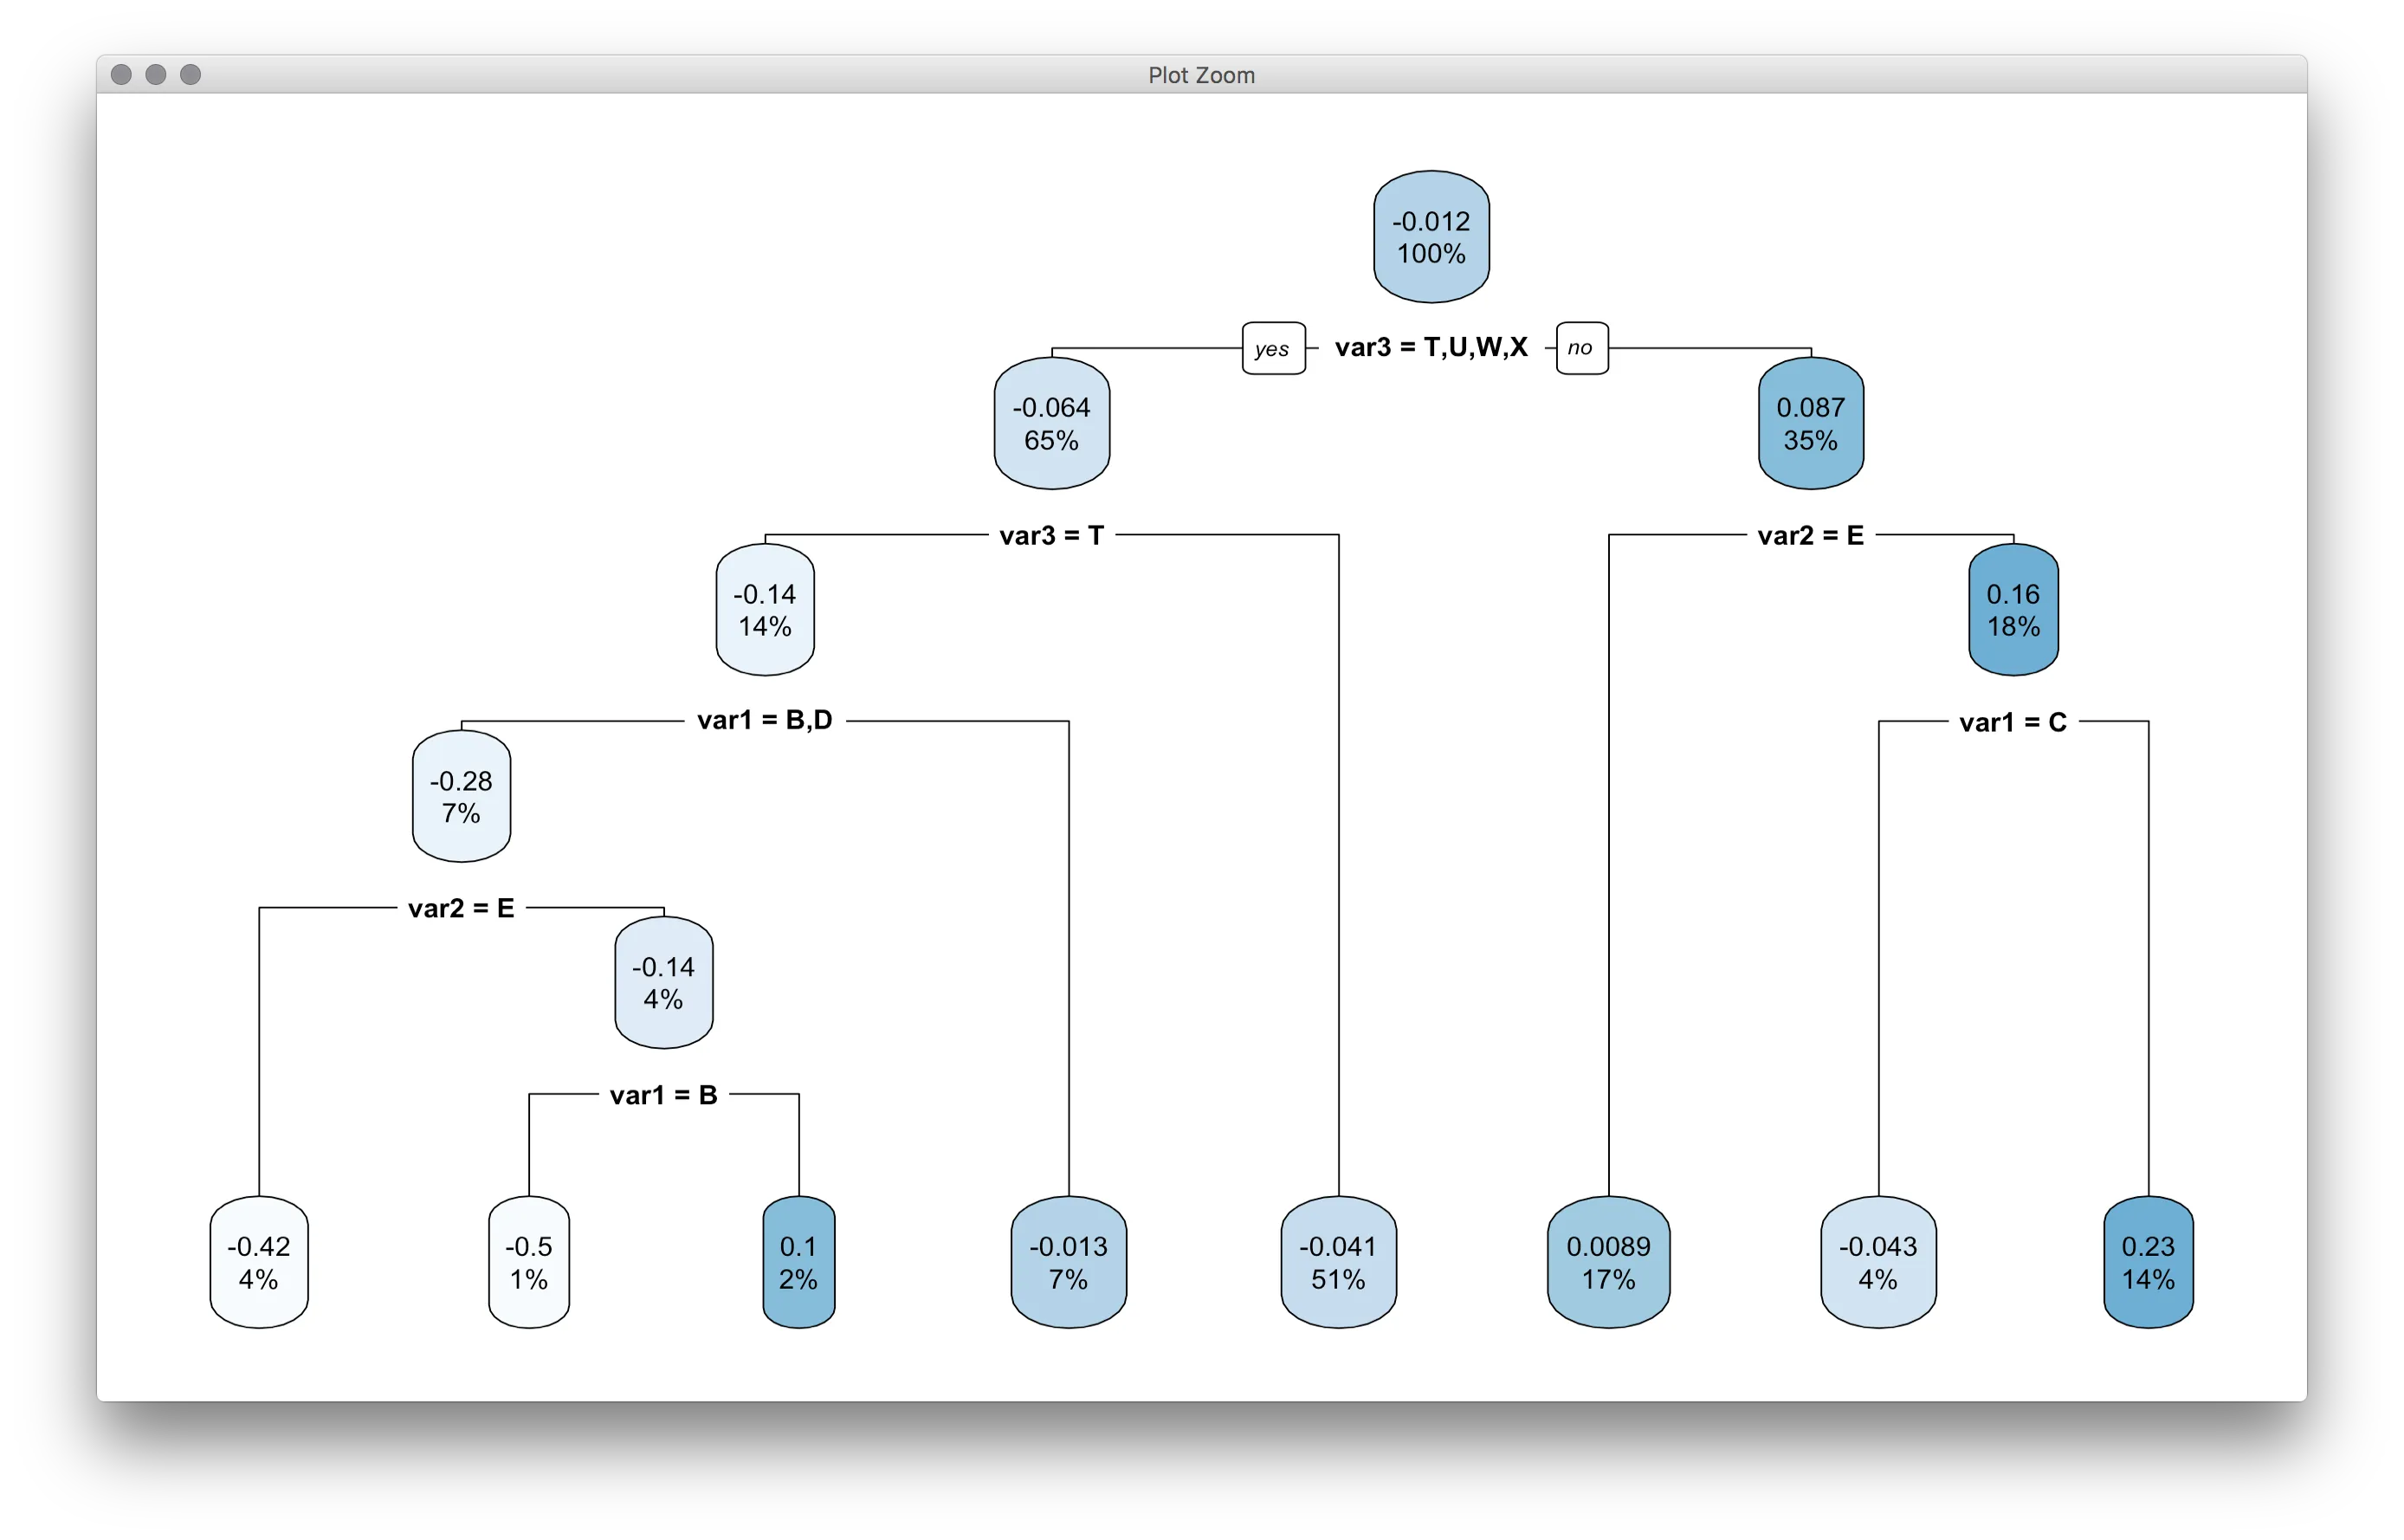Click the split label 'var3 = T,U,W,X'
The image size is (2404, 1540).
coord(1431,347)
